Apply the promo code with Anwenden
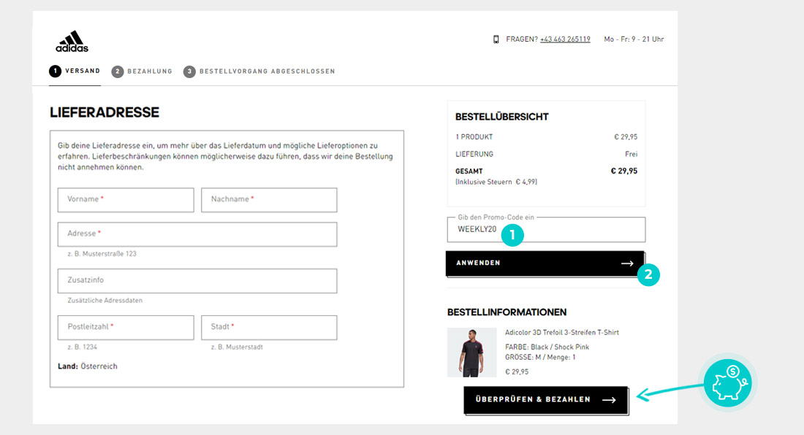The image size is (804, 435). tap(545, 263)
